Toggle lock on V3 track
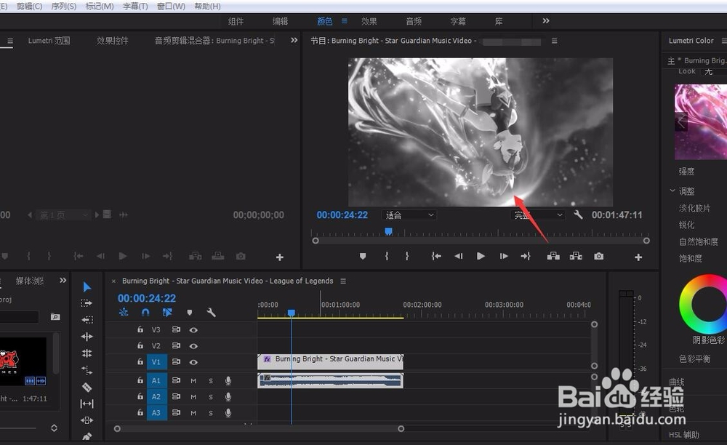 pyautogui.click(x=140, y=329)
